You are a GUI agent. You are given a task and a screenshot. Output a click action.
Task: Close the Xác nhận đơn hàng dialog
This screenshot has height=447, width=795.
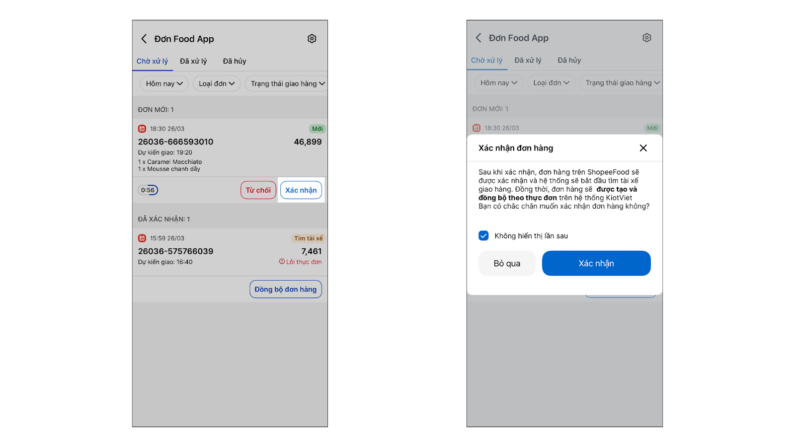(643, 148)
